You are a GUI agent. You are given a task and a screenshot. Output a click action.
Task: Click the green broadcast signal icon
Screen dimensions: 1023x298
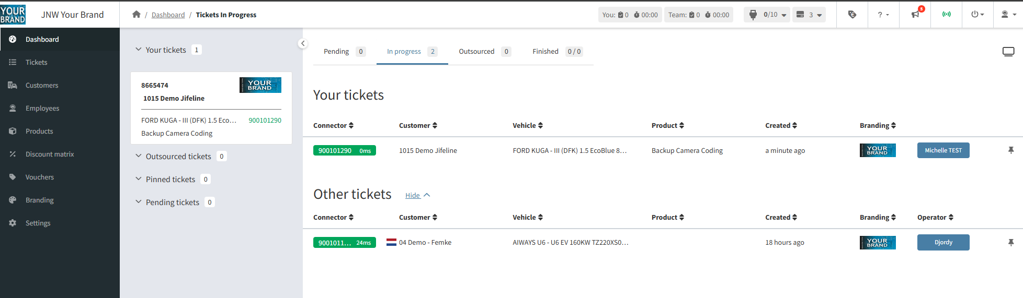coord(947,15)
